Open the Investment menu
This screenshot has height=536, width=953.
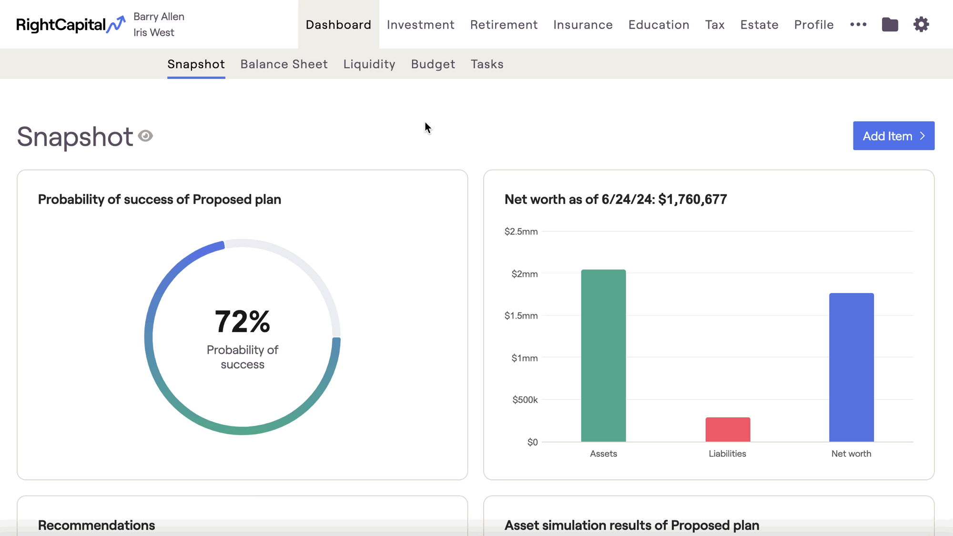pos(421,24)
